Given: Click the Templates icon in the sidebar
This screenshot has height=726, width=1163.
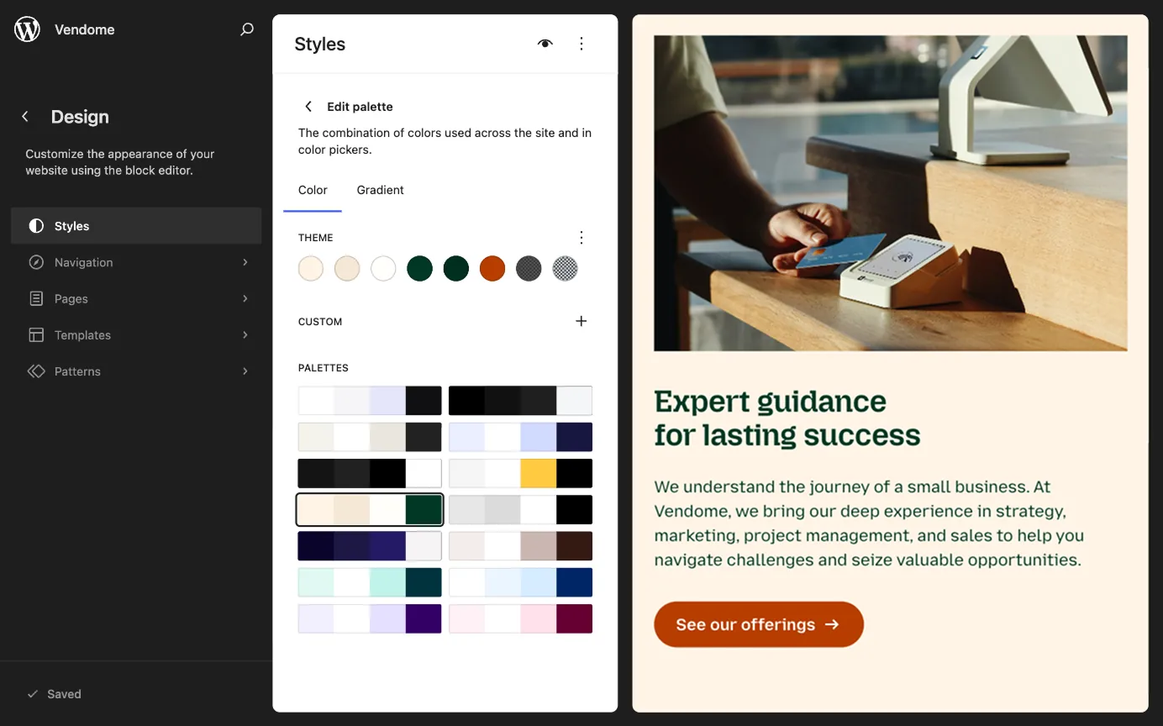Looking at the screenshot, I should [x=35, y=334].
